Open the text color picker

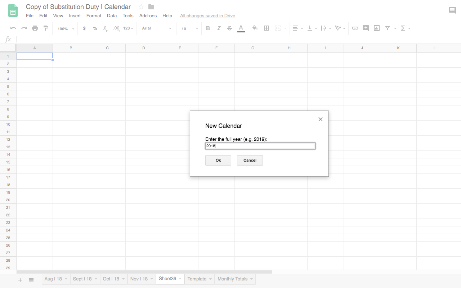[241, 28]
